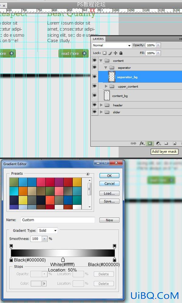The width and height of the screenshot is (182, 303).
Task: Close the document tab with X
Action: coord(4,5)
